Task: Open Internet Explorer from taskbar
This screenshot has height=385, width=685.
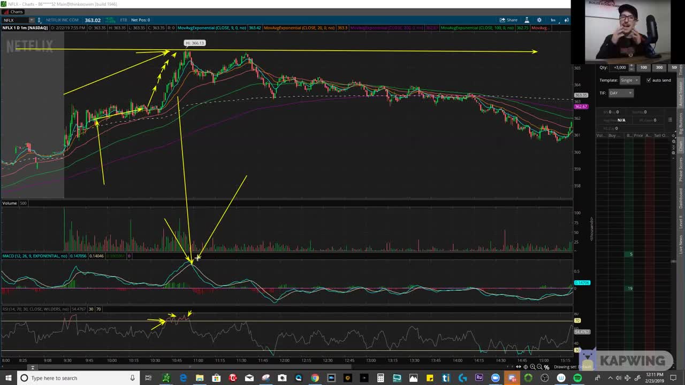Action: 183,378
